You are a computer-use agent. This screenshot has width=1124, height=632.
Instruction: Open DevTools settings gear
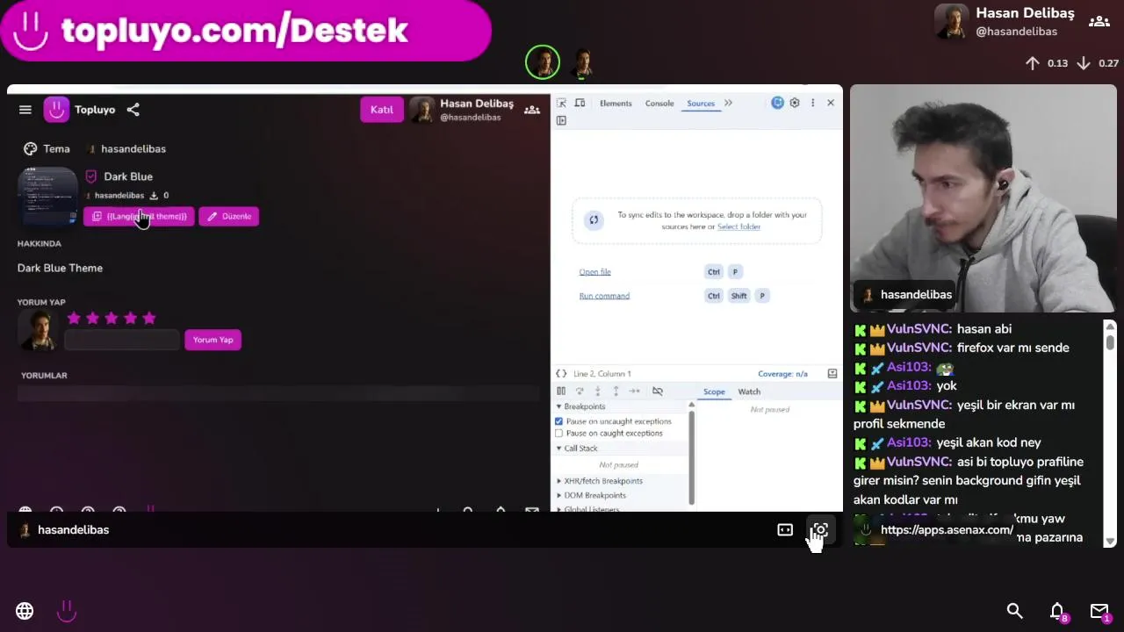[795, 103]
